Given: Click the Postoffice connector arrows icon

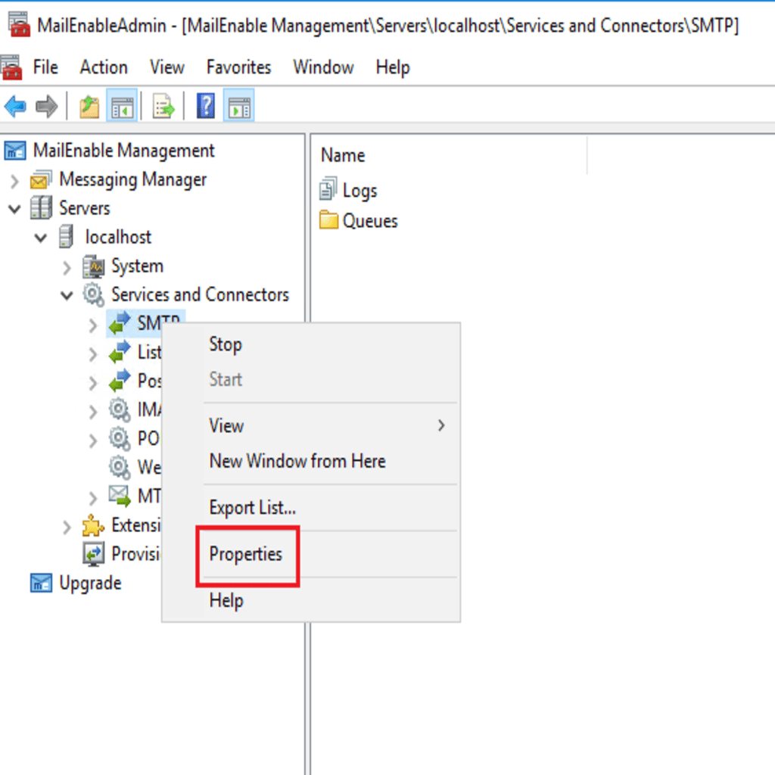Looking at the screenshot, I should (120, 381).
